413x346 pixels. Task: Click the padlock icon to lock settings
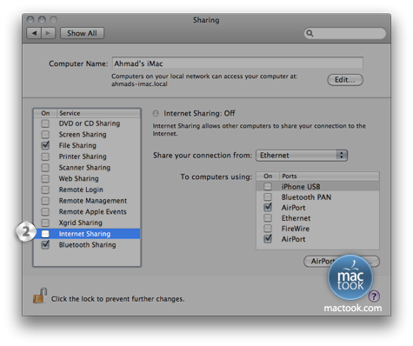(40, 296)
